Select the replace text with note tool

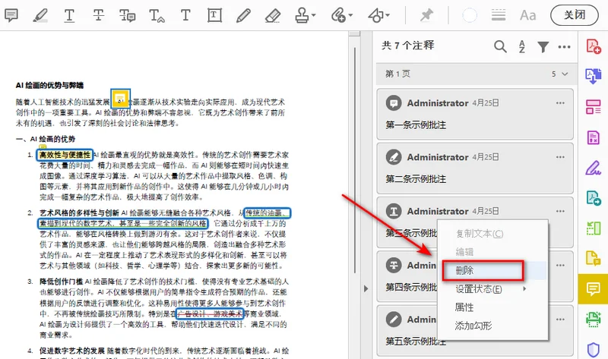[127, 15]
